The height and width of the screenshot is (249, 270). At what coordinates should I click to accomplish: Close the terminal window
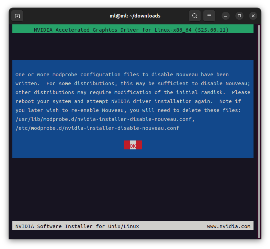coord(253,16)
